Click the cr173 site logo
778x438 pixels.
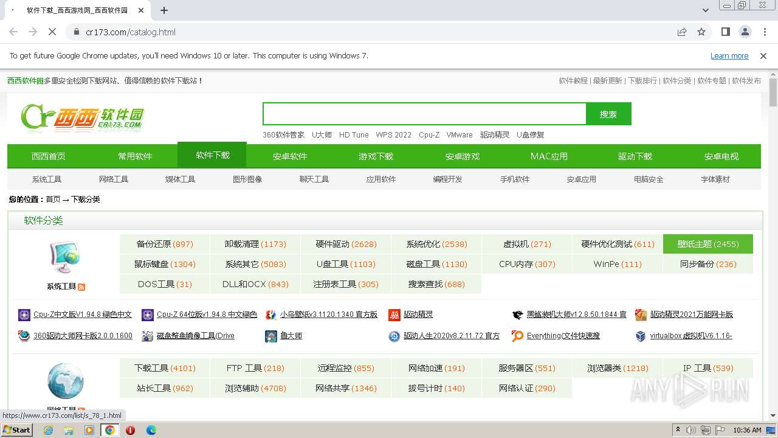[82, 117]
